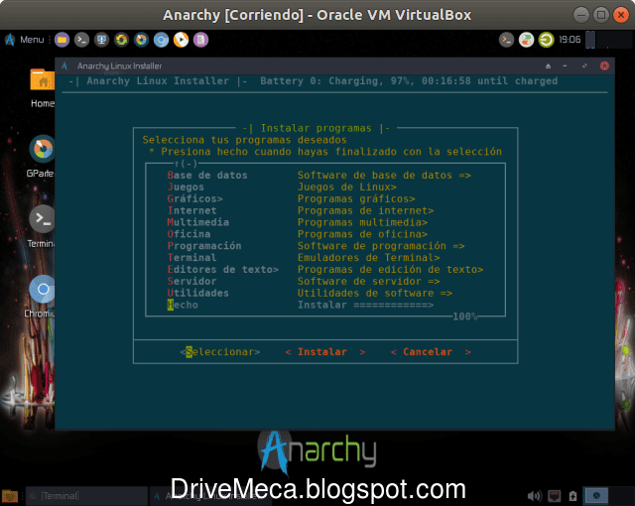The width and height of the screenshot is (635, 506).
Task: Click the volume speaker tray icon
Action: [x=534, y=496]
